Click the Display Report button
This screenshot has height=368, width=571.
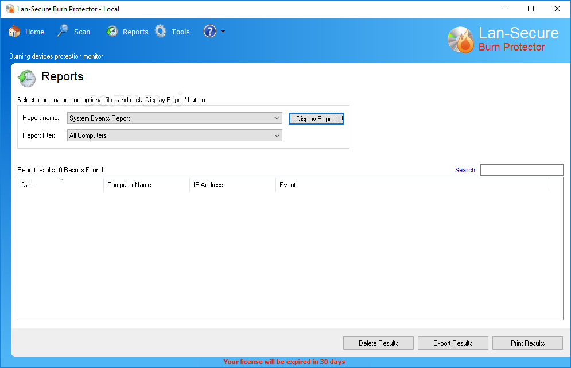pyautogui.click(x=316, y=119)
